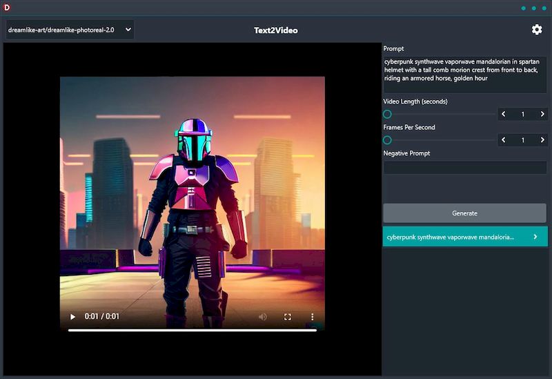This screenshot has height=379, width=552.
Task: Decrease Frames Per Second with left arrow
Action: point(504,140)
